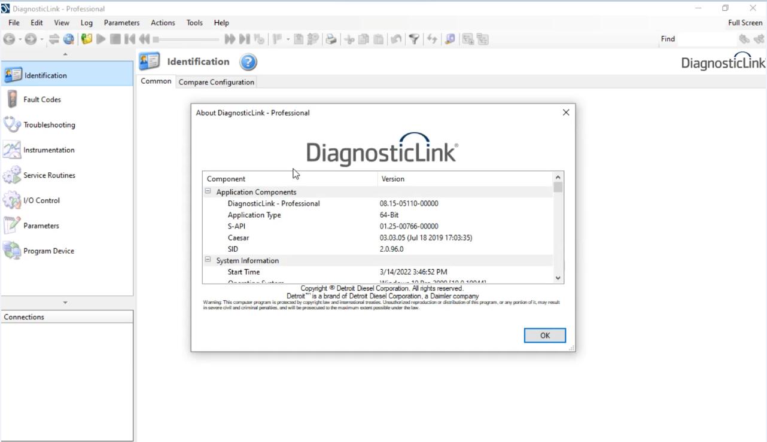Viewport: 767px width, 442px height.
Task: Click the cut scissors toolbar icon
Action: pyautogui.click(x=349, y=39)
